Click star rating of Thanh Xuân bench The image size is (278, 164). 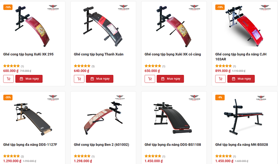(82, 66)
